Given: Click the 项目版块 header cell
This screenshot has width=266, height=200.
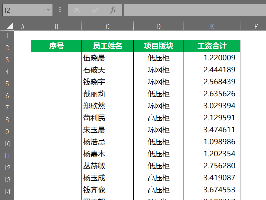Looking at the screenshot, I should pyautogui.click(x=159, y=46).
